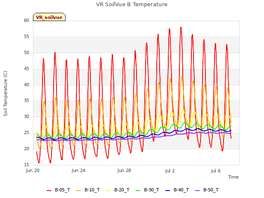Click the 60 y-axis tick label
Viewport: 264px width, 198px height.
click(x=26, y=20)
